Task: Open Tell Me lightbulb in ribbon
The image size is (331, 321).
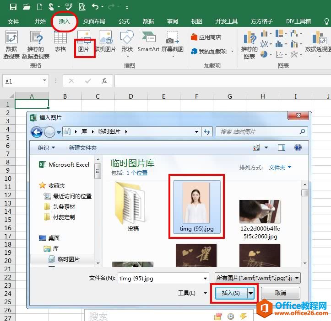Action: click(326, 21)
